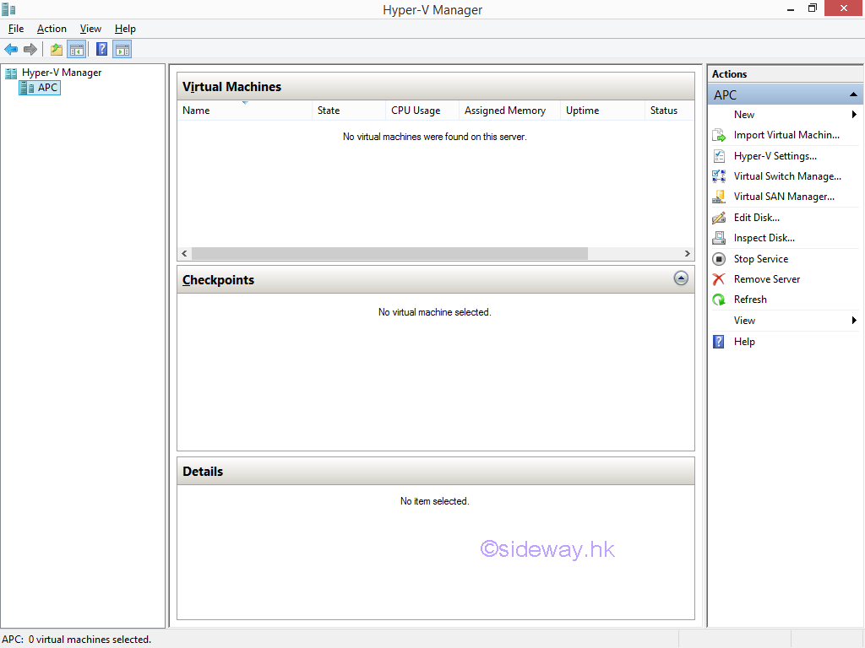Click the green Refresh icon
The height and width of the screenshot is (648, 865).
(719, 300)
